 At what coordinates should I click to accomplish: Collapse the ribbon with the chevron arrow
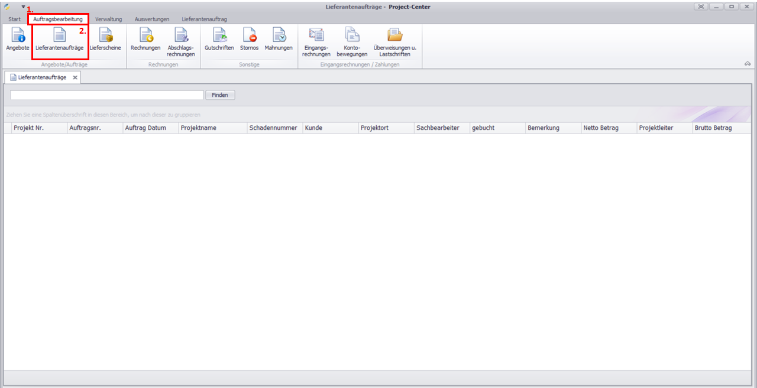click(x=748, y=63)
